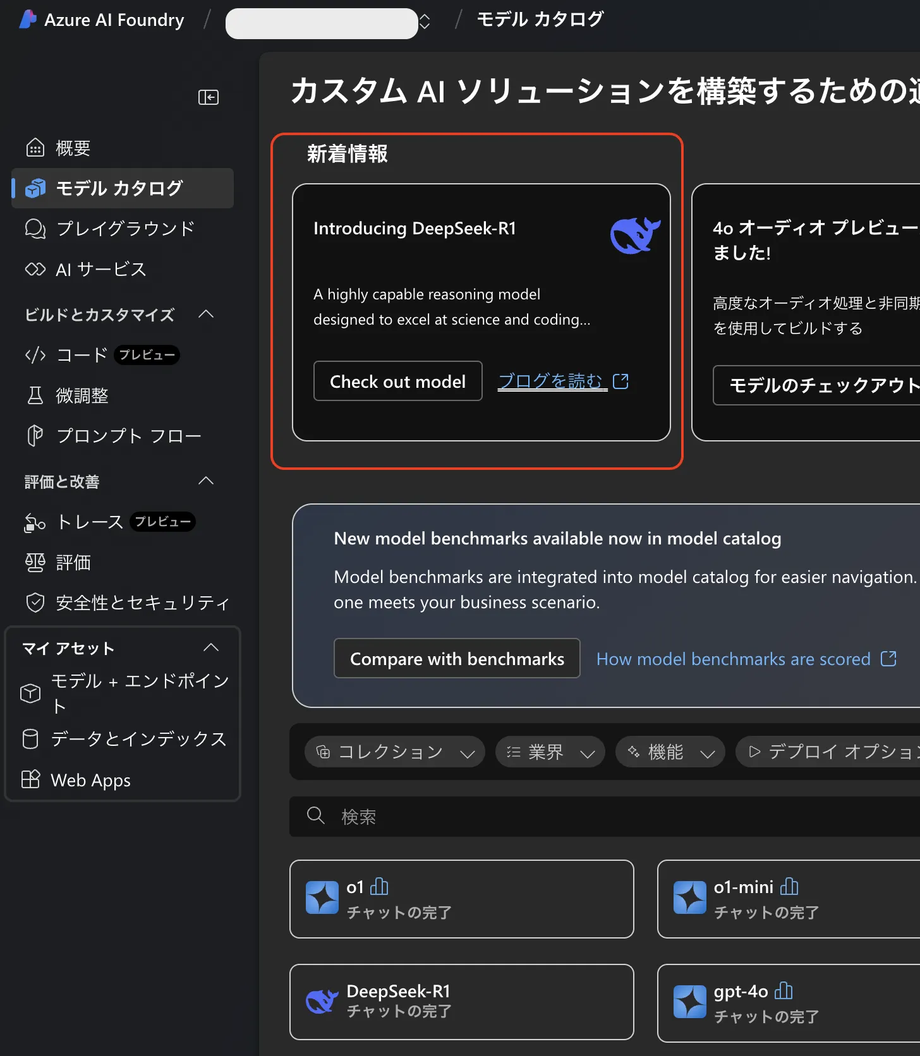The image size is (920, 1056).
Task: Open AI サービス from the sidebar
Action: pyautogui.click(x=123, y=270)
